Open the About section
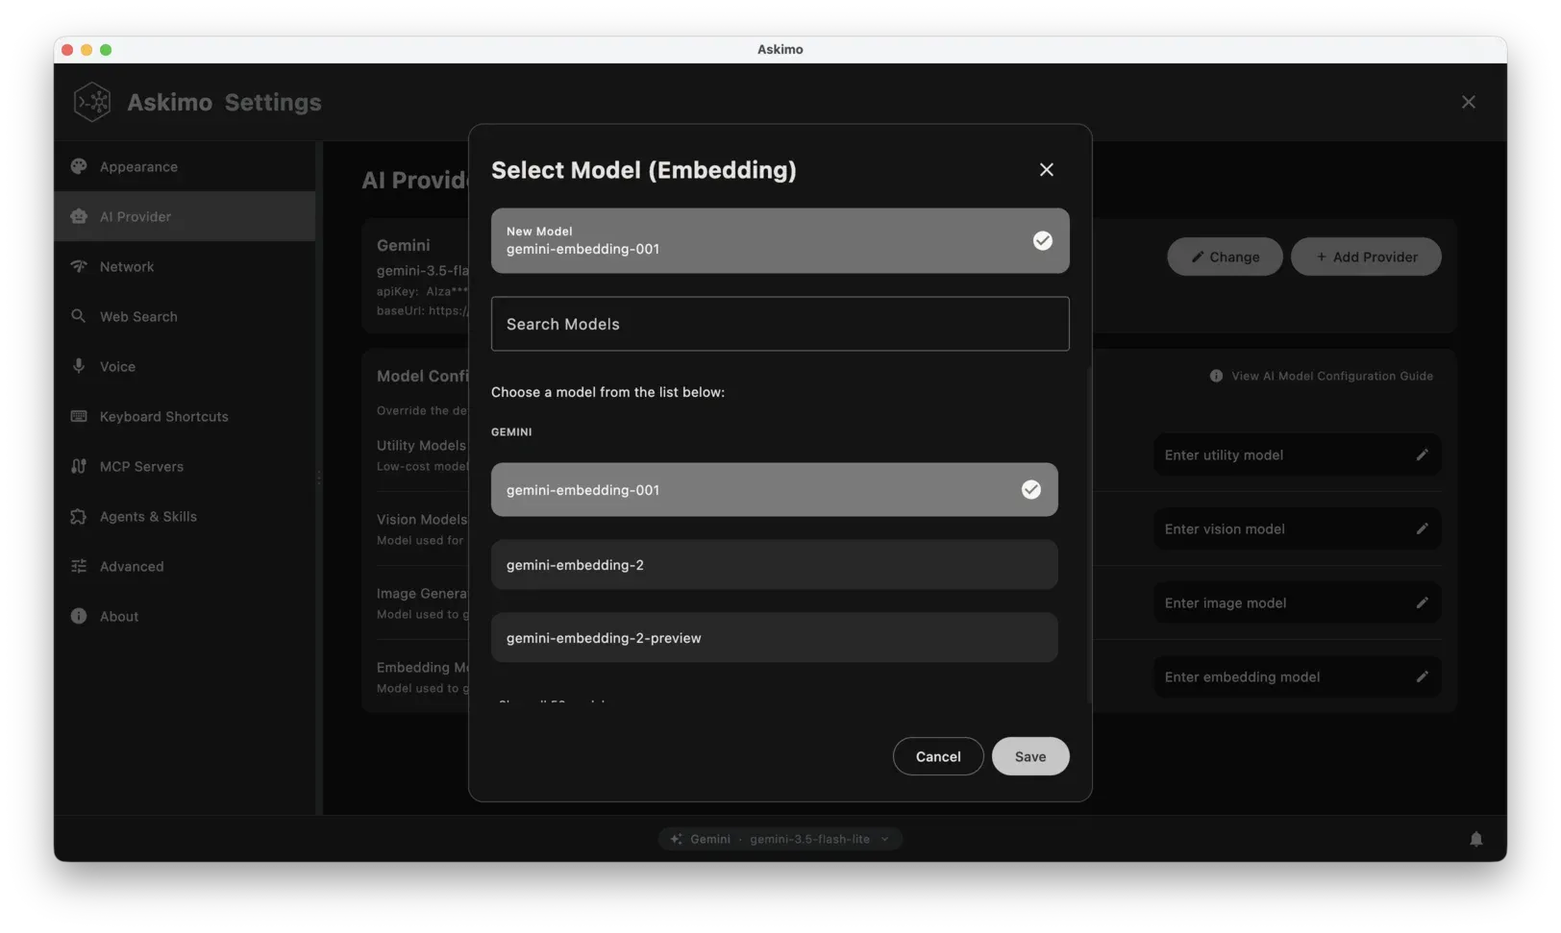 coord(185,616)
